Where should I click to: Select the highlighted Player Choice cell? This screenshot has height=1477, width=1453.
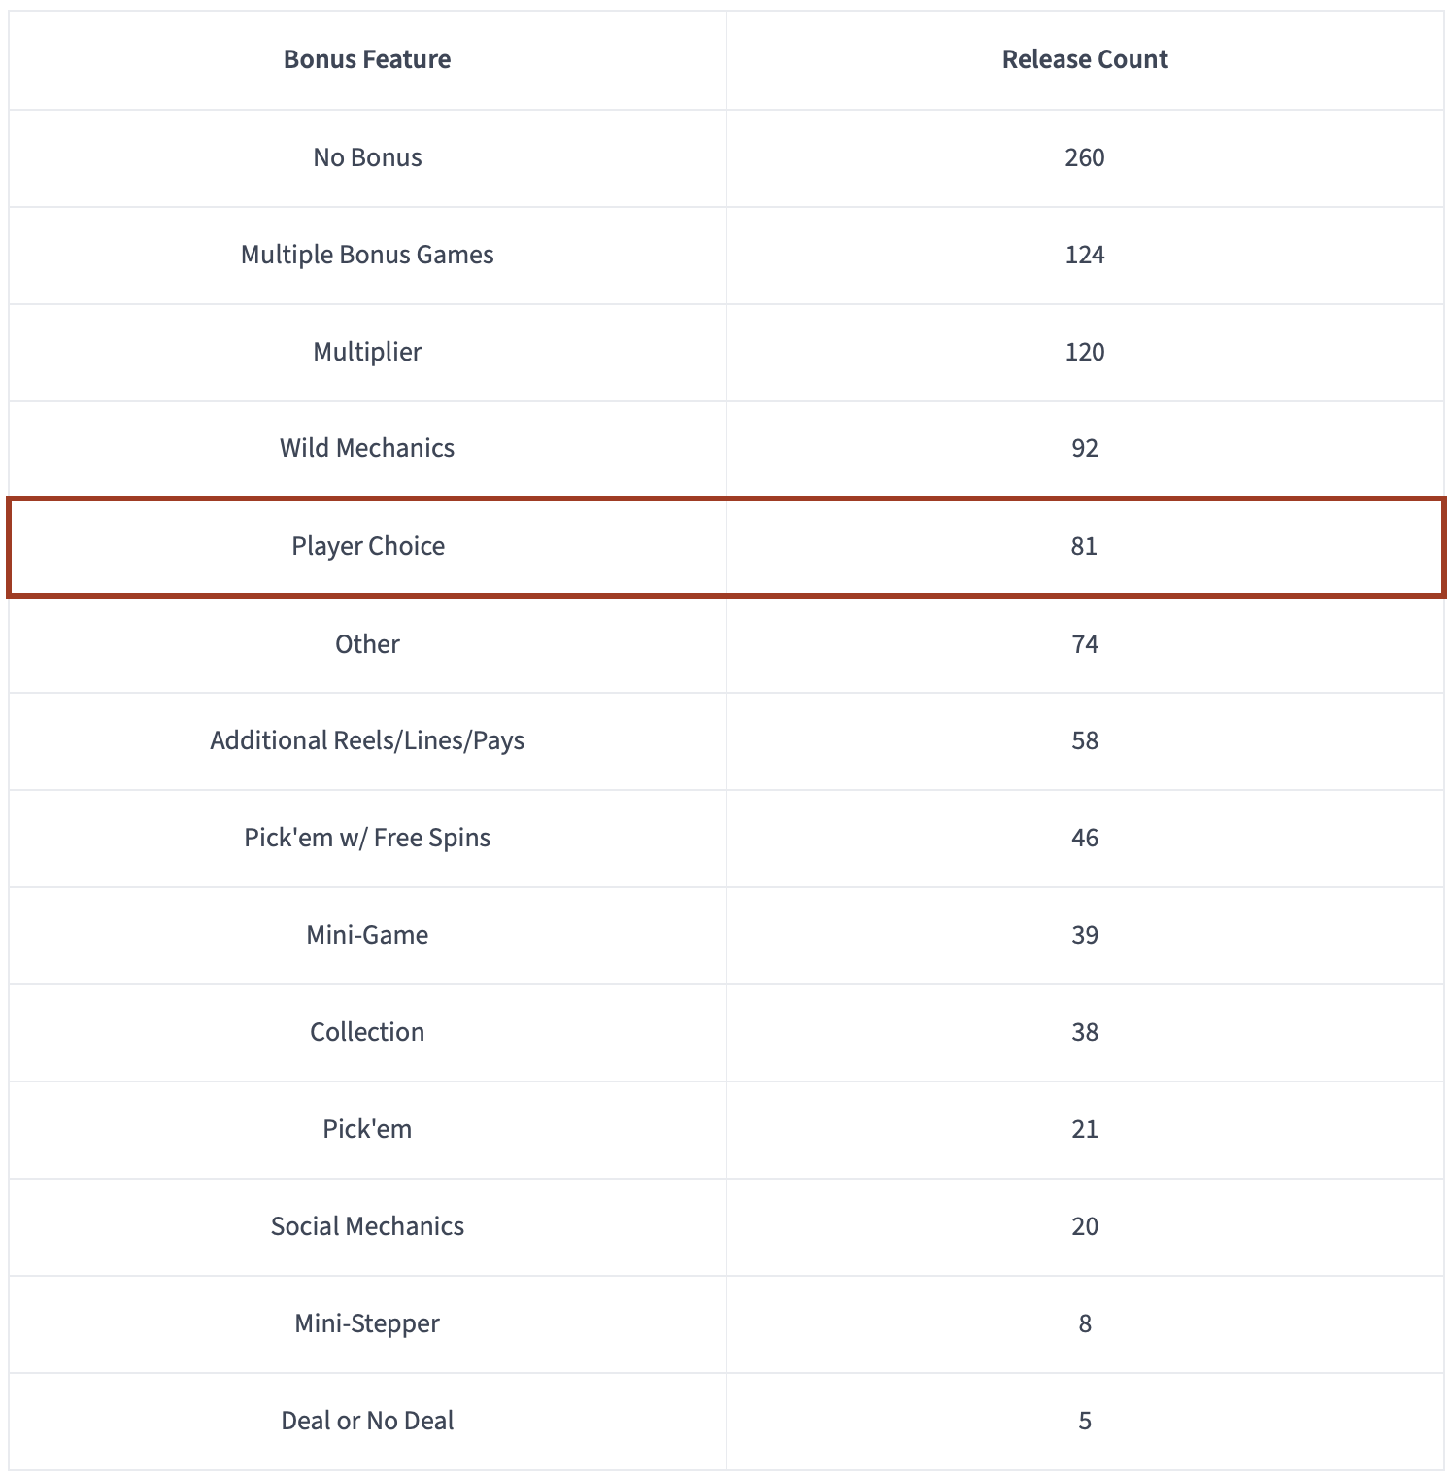(x=368, y=546)
